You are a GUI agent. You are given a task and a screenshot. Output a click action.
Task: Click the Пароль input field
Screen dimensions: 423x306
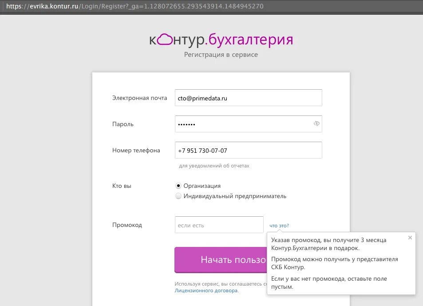(x=248, y=124)
